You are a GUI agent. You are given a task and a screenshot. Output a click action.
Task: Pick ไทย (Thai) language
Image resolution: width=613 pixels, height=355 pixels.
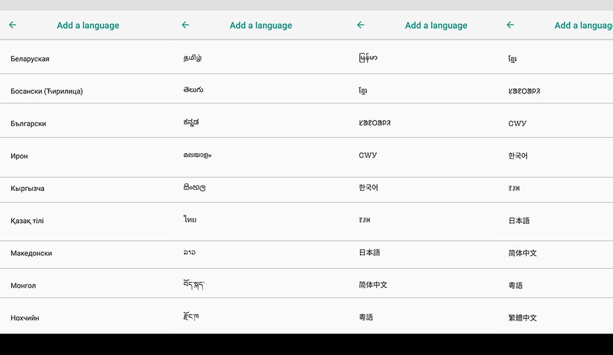pos(189,220)
